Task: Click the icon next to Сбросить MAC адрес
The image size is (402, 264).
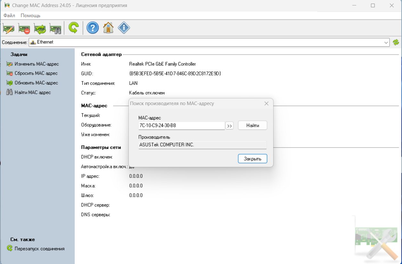Action: pyautogui.click(x=9, y=73)
